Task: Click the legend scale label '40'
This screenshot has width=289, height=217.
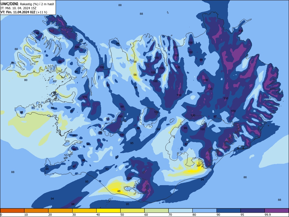Action: [98, 215]
